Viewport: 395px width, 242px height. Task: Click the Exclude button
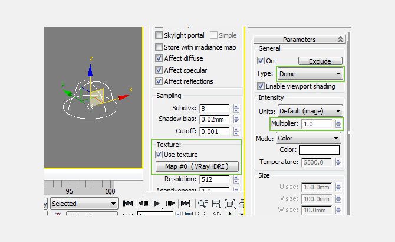coord(320,61)
